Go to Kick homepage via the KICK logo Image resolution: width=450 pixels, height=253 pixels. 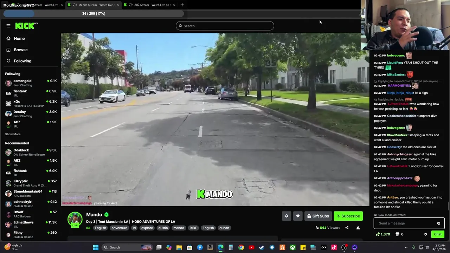[x=27, y=26]
